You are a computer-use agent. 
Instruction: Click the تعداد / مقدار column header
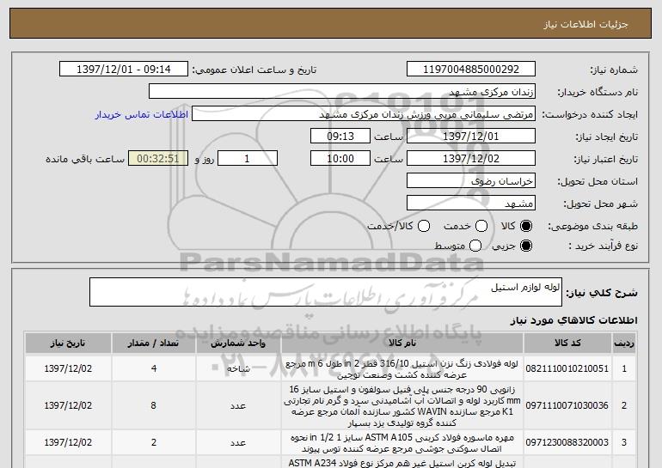pos(153,343)
